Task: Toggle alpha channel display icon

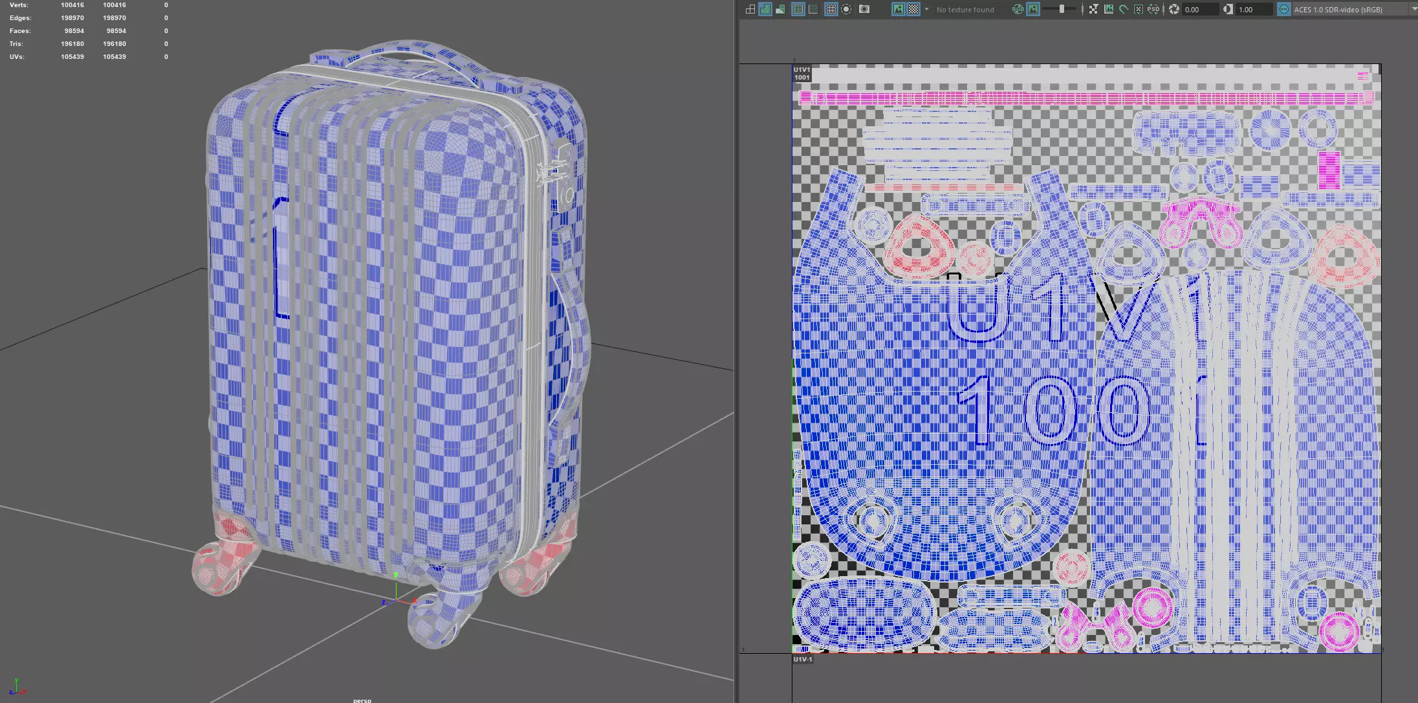Action: click(1033, 9)
